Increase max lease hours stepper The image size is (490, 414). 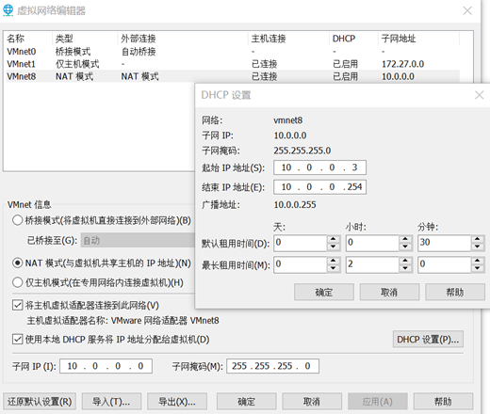click(x=405, y=261)
